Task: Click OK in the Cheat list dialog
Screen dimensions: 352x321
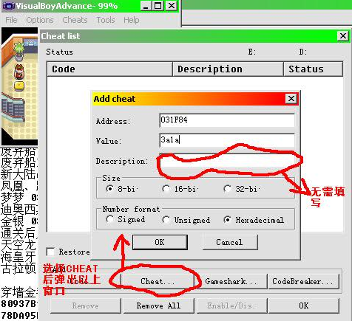Action: click(x=304, y=306)
